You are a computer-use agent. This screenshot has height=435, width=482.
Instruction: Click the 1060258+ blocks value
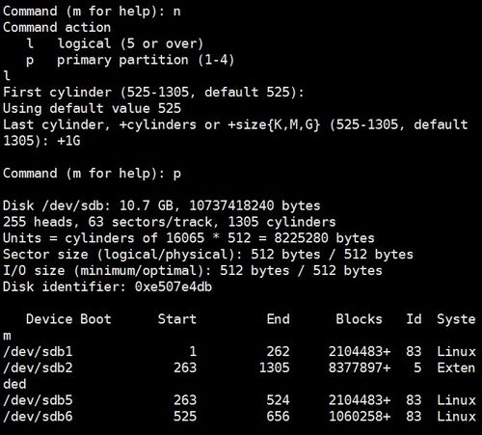[x=360, y=417]
